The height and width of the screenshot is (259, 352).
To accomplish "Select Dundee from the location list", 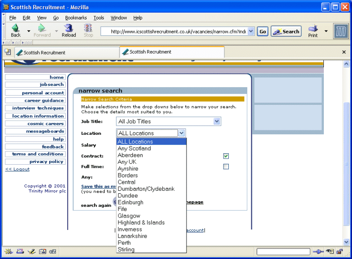I will pos(151,196).
